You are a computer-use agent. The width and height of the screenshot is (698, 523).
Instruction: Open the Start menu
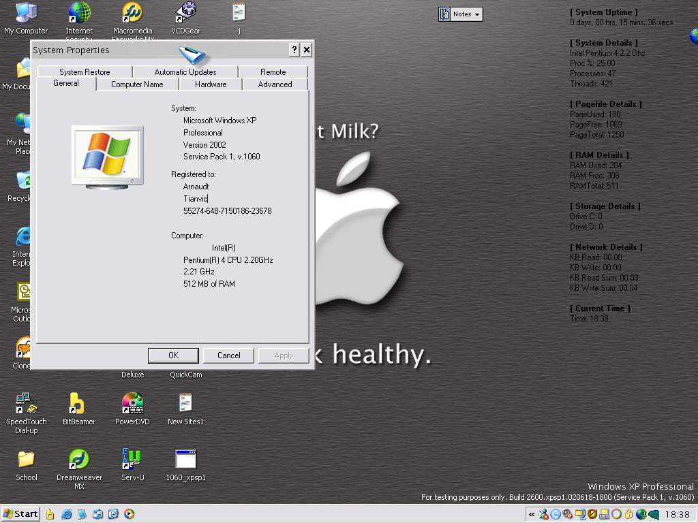20,514
